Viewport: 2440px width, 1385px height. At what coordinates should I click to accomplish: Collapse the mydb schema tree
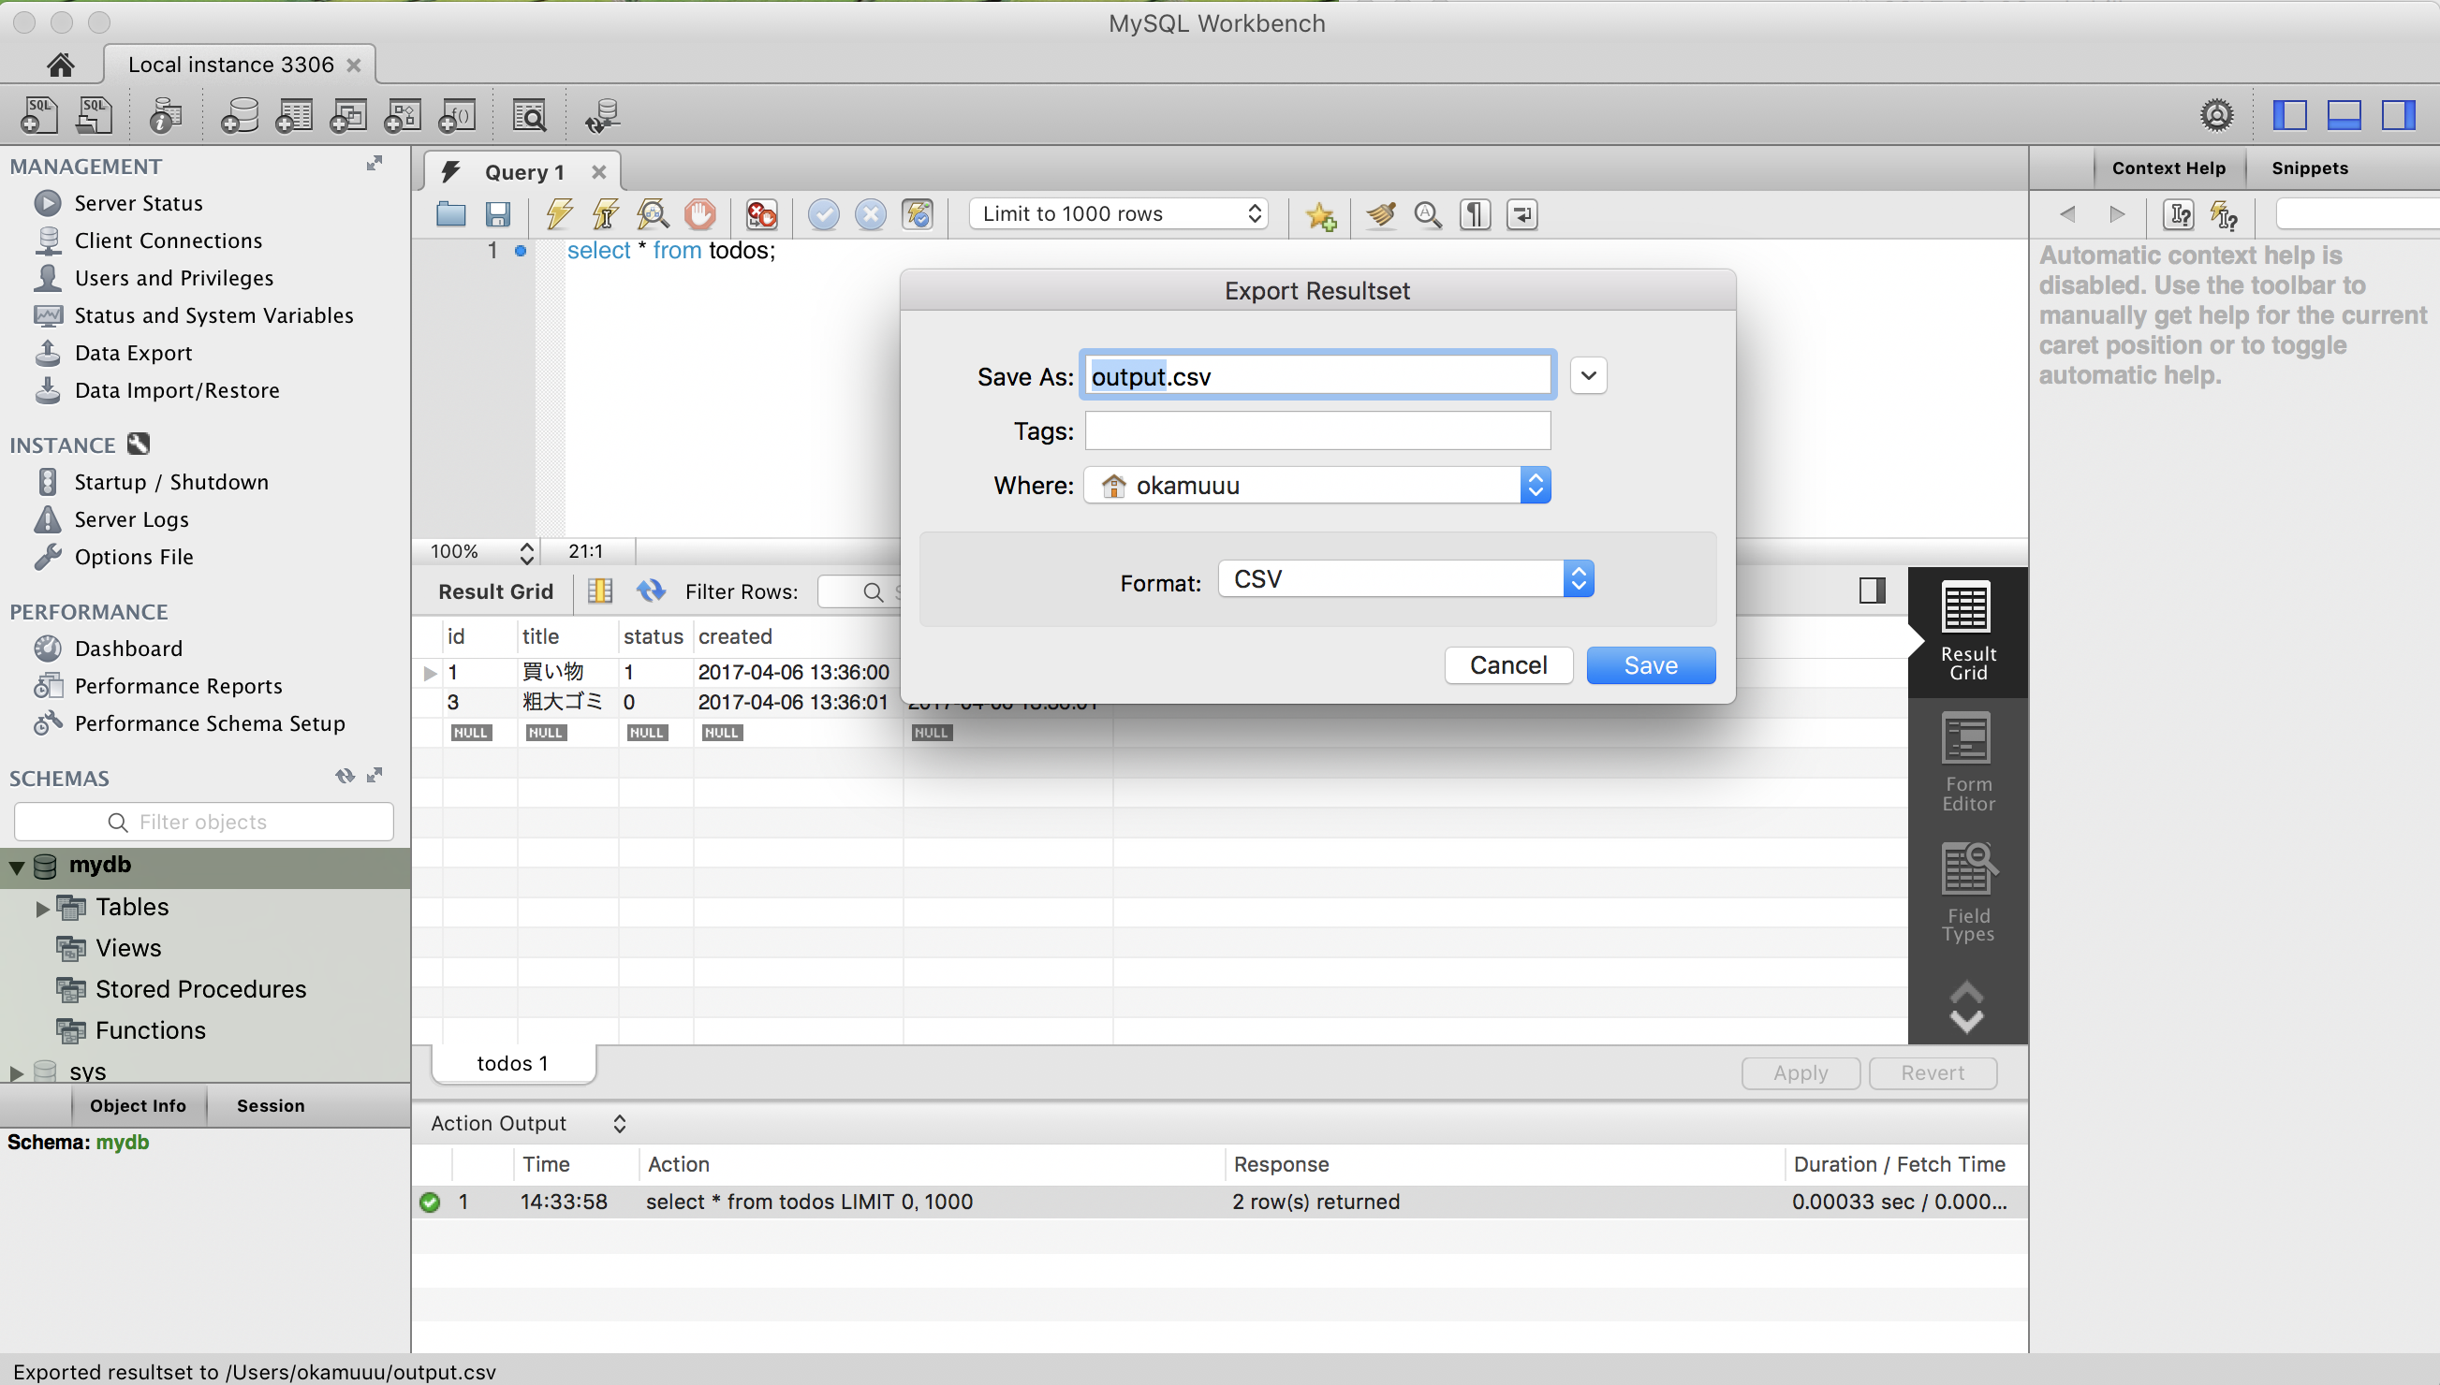click(x=16, y=867)
